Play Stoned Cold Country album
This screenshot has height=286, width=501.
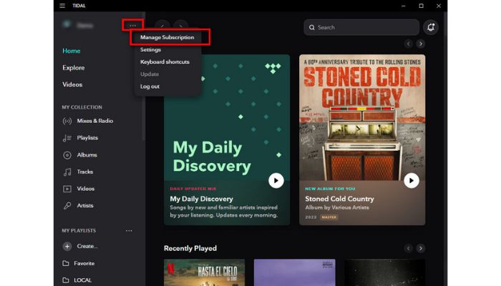pyautogui.click(x=412, y=181)
